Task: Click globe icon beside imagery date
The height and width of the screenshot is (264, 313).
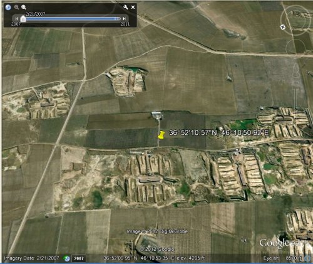Action: click(x=67, y=258)
